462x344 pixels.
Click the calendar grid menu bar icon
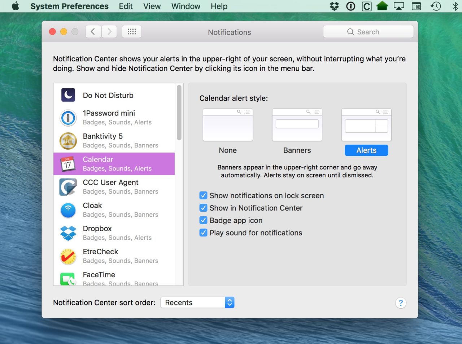[x=416, y=6]
